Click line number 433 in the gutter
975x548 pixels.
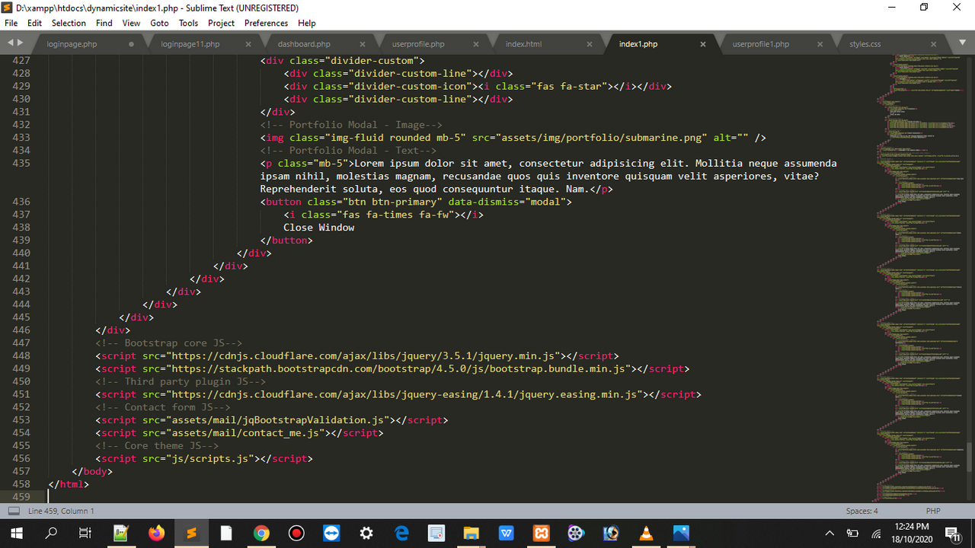[22, 138]
